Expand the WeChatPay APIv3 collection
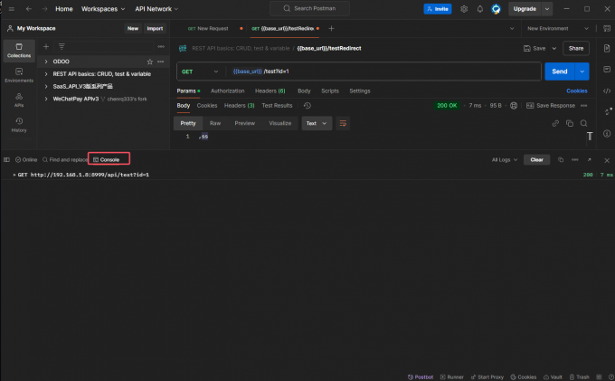The image size is (615, 381). pyautogui.click(x=46, y=99)
